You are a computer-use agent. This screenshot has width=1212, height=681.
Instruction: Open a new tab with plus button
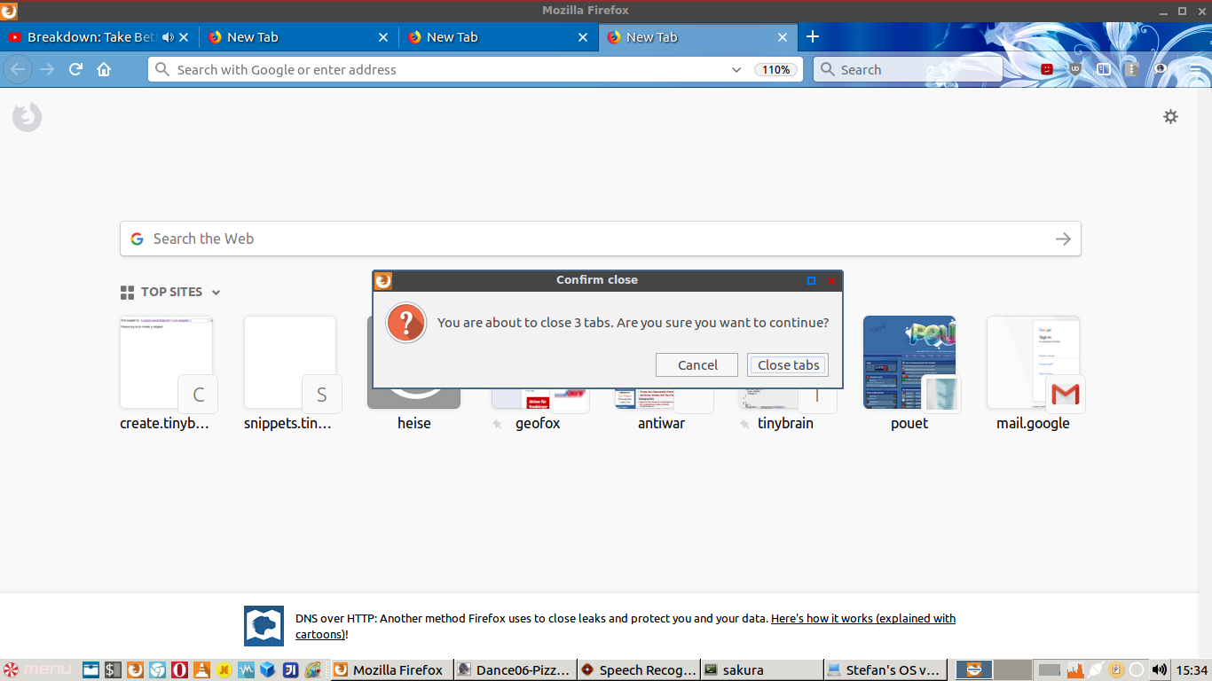pos(813,37)
